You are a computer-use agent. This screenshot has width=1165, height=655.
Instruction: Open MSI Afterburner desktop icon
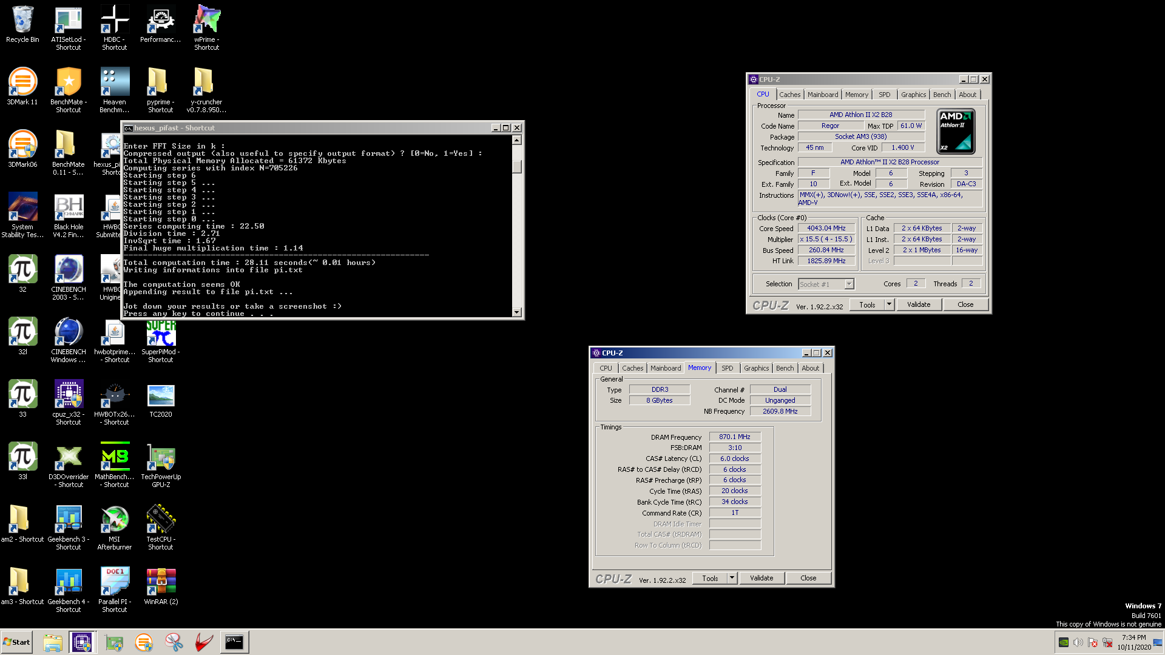(x=115, y=527)
